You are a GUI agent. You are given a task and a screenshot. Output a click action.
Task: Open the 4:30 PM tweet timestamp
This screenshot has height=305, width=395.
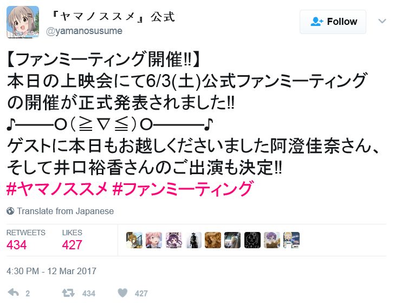coord(51,271)
